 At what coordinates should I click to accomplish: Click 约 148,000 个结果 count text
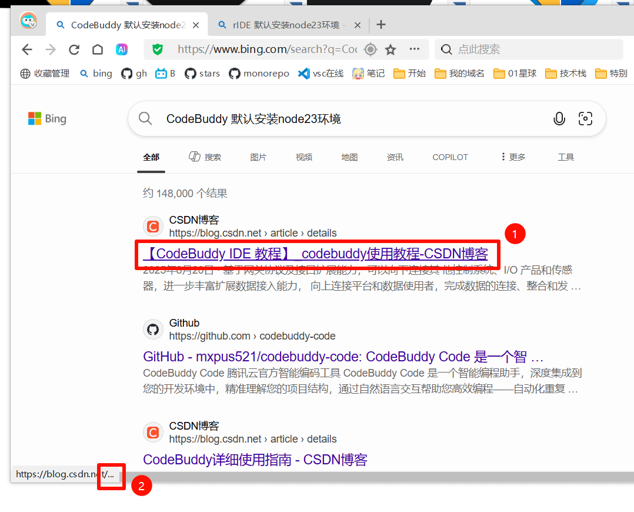185,193
